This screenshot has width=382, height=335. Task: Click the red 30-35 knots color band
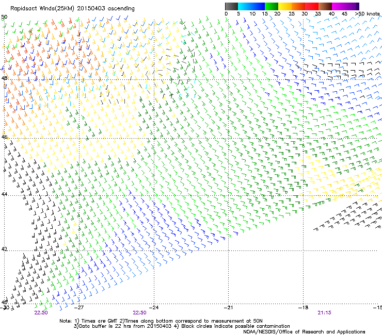312,6
